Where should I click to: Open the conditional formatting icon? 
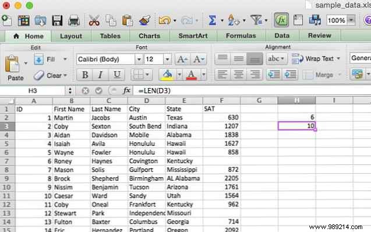point(357,75)
